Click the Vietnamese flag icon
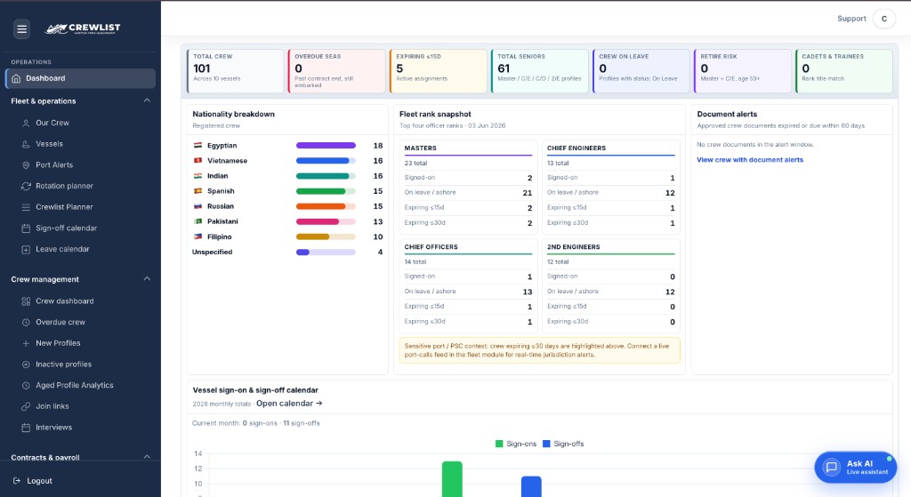The image size is (911, 497). (x=198, y=161)
